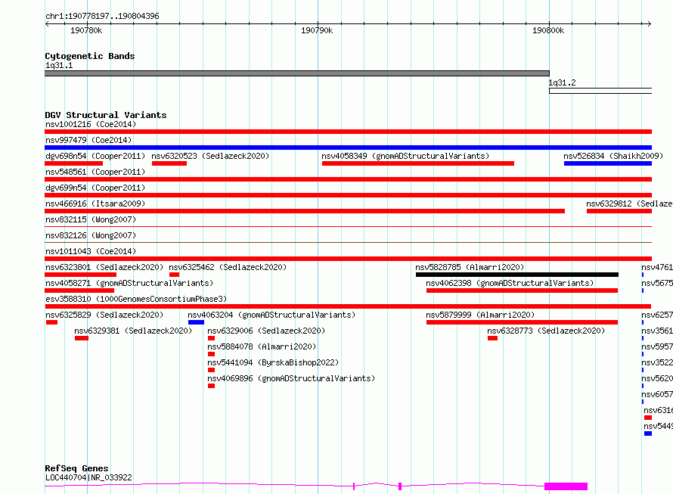The image size is (673, 494).
Task: Click nsv1011043 (Coe2014) label
Action: [x=91, y=251]
